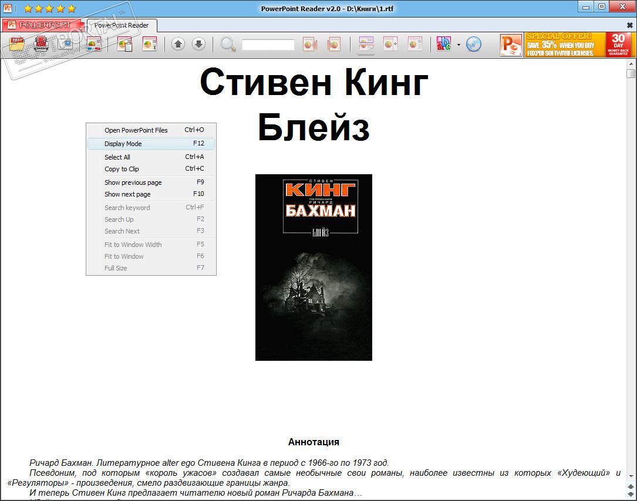Open the dropdown arrow next to abc icon
This screenshot has width=637, height=501.
[459, 45]
